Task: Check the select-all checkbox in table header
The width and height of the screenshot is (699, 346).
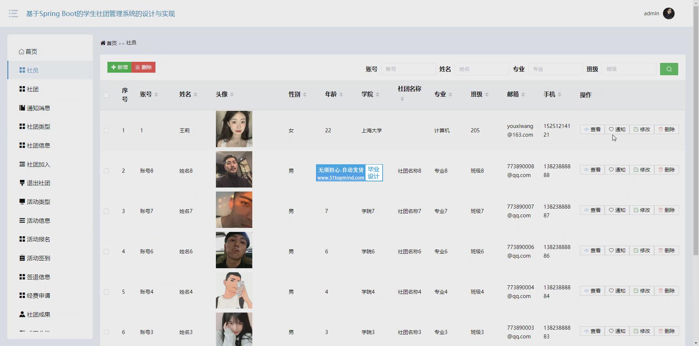Action: click(106, 95)
